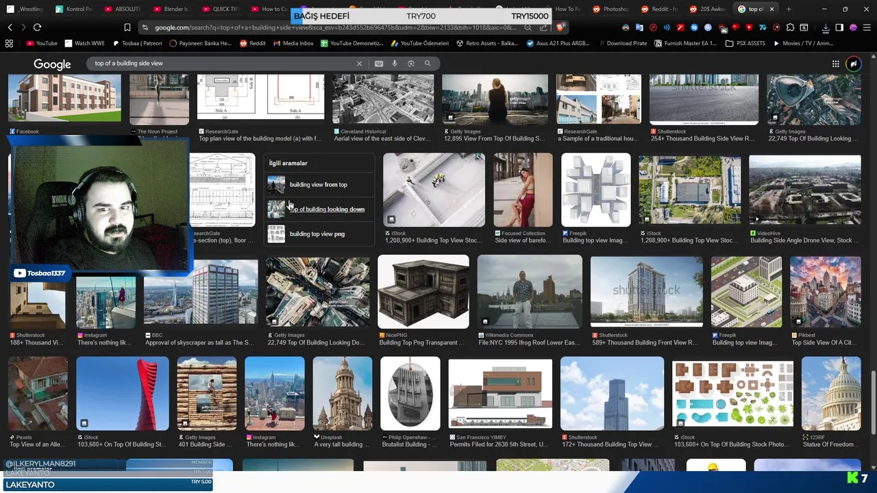Select related search 'building top view png'
The image size is (877, 493).
point(319,233)
